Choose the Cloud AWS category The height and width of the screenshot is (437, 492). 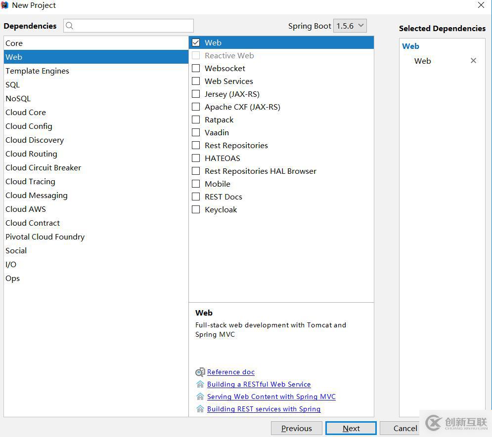(96, 209)
